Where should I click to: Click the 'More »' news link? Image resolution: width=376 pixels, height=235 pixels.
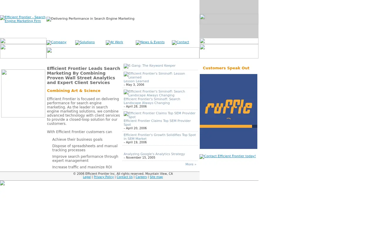click(x=191, y=164)
